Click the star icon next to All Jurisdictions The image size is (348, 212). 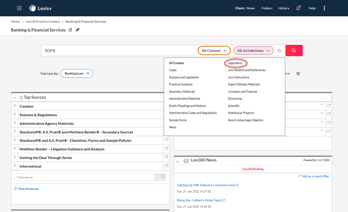pyautogui.click(x=279, y=51)
